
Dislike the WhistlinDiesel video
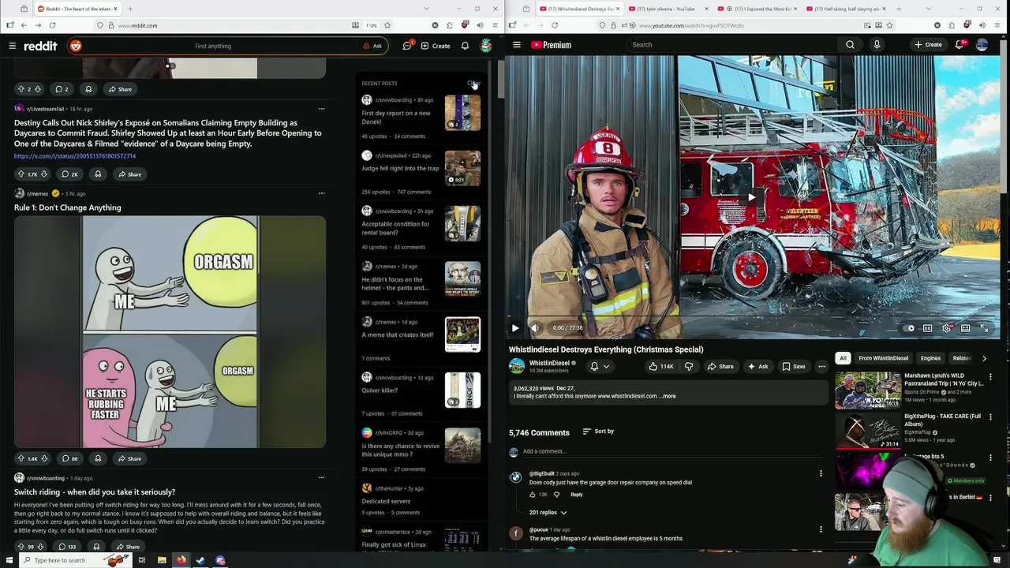click(x=689, y=366)
